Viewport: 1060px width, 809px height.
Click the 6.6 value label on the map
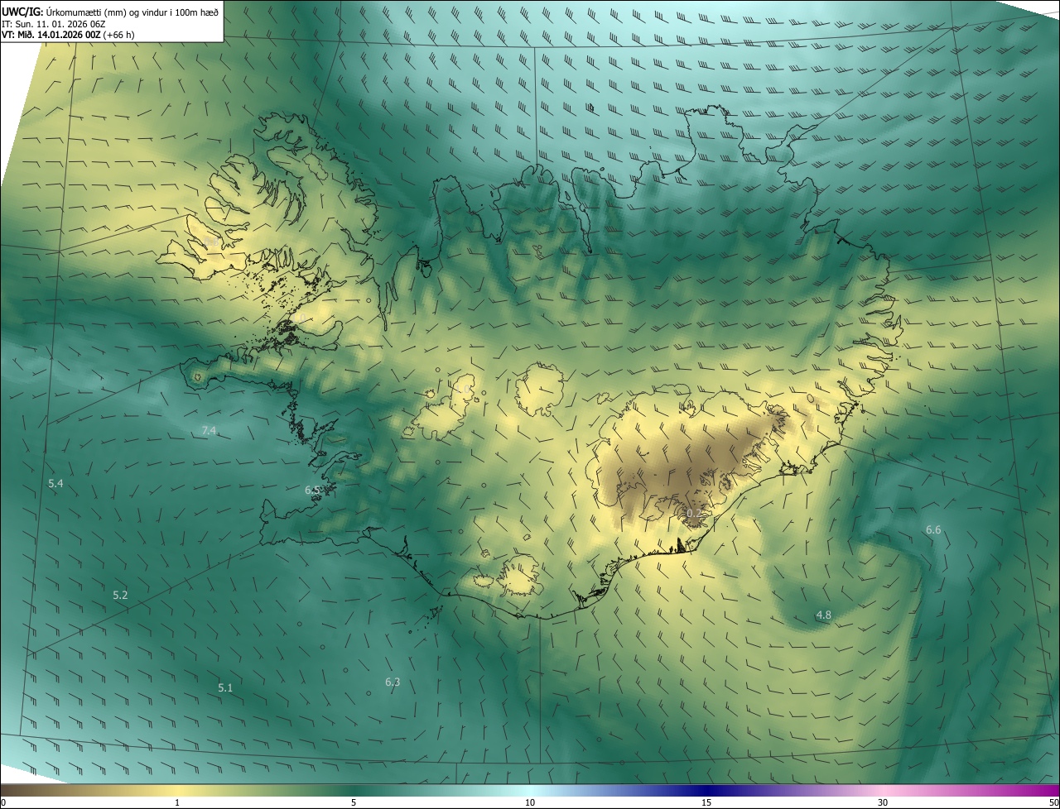933,529
